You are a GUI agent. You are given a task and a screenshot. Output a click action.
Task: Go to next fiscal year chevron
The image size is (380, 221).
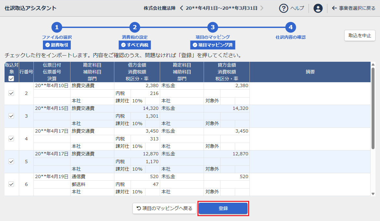[x=262, y=8]
